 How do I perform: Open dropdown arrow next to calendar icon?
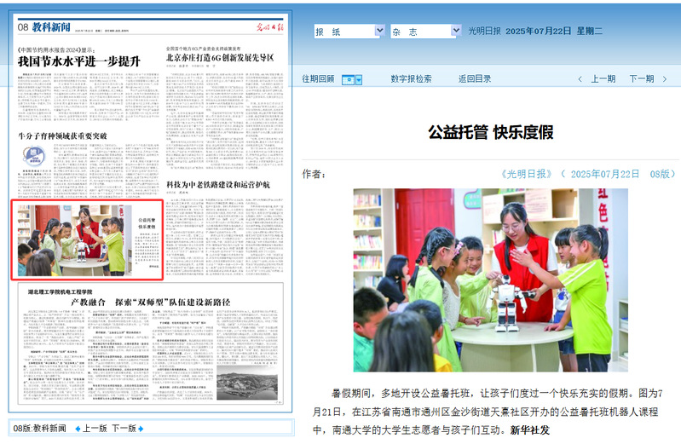click(359, 79)
